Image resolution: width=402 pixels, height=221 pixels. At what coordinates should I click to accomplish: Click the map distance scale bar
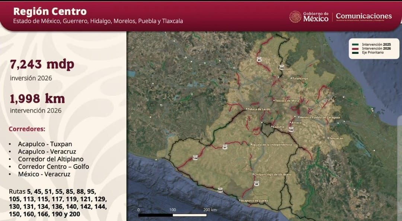(172, 215)
